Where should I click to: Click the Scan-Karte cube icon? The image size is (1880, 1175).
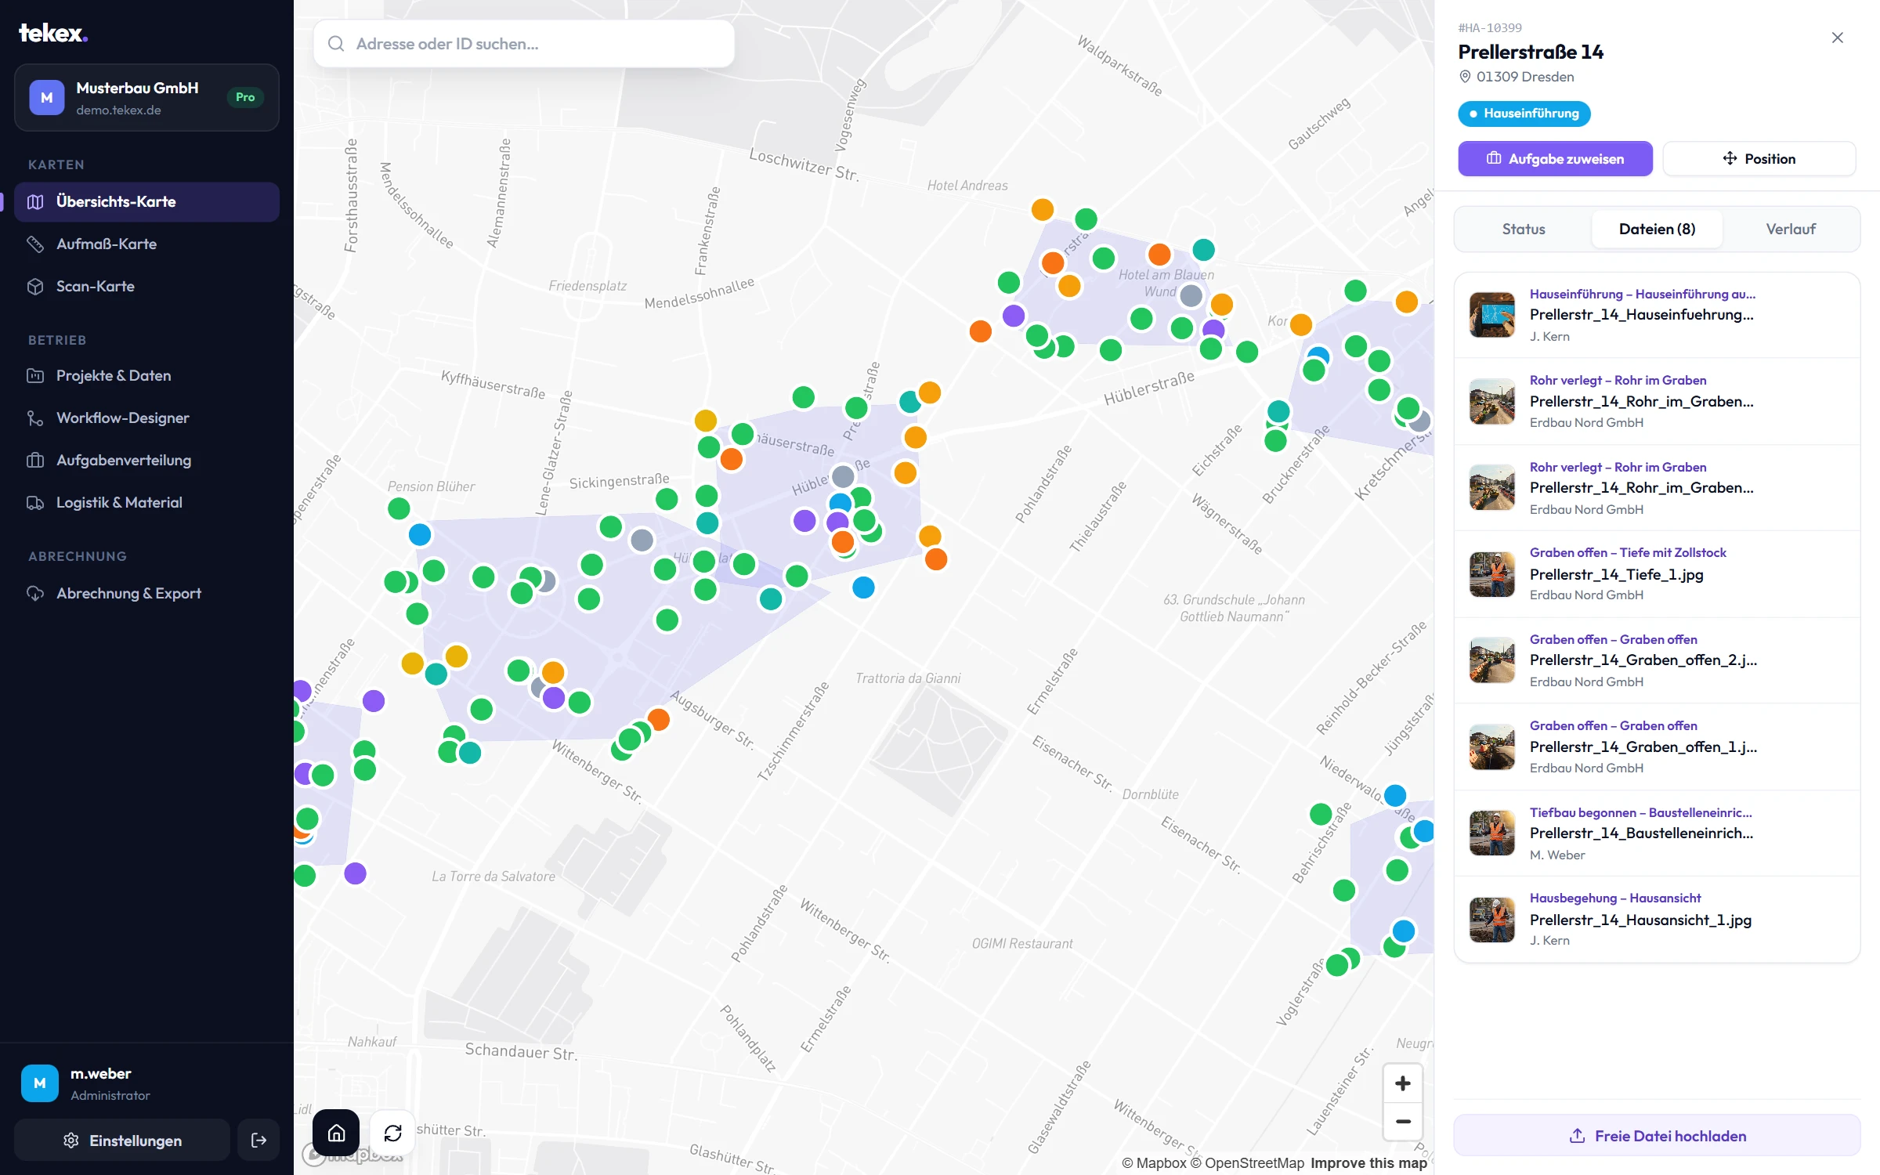coord(35,287)
